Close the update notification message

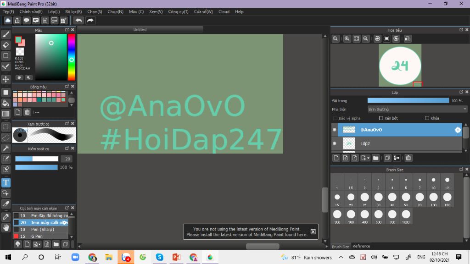(313, 231)
